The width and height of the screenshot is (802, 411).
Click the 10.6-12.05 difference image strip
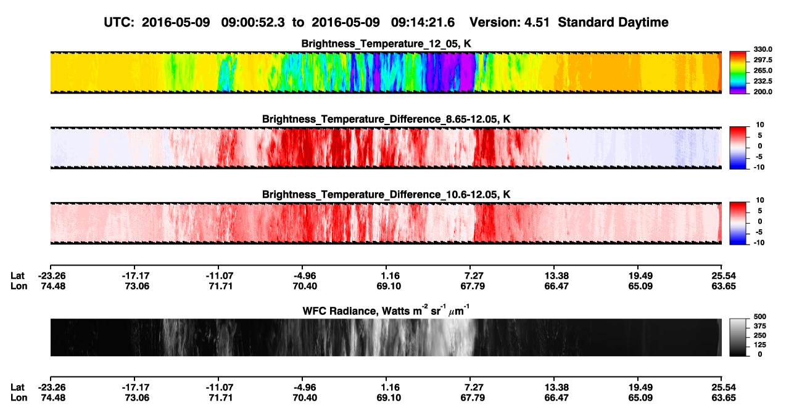click(386, 223)
